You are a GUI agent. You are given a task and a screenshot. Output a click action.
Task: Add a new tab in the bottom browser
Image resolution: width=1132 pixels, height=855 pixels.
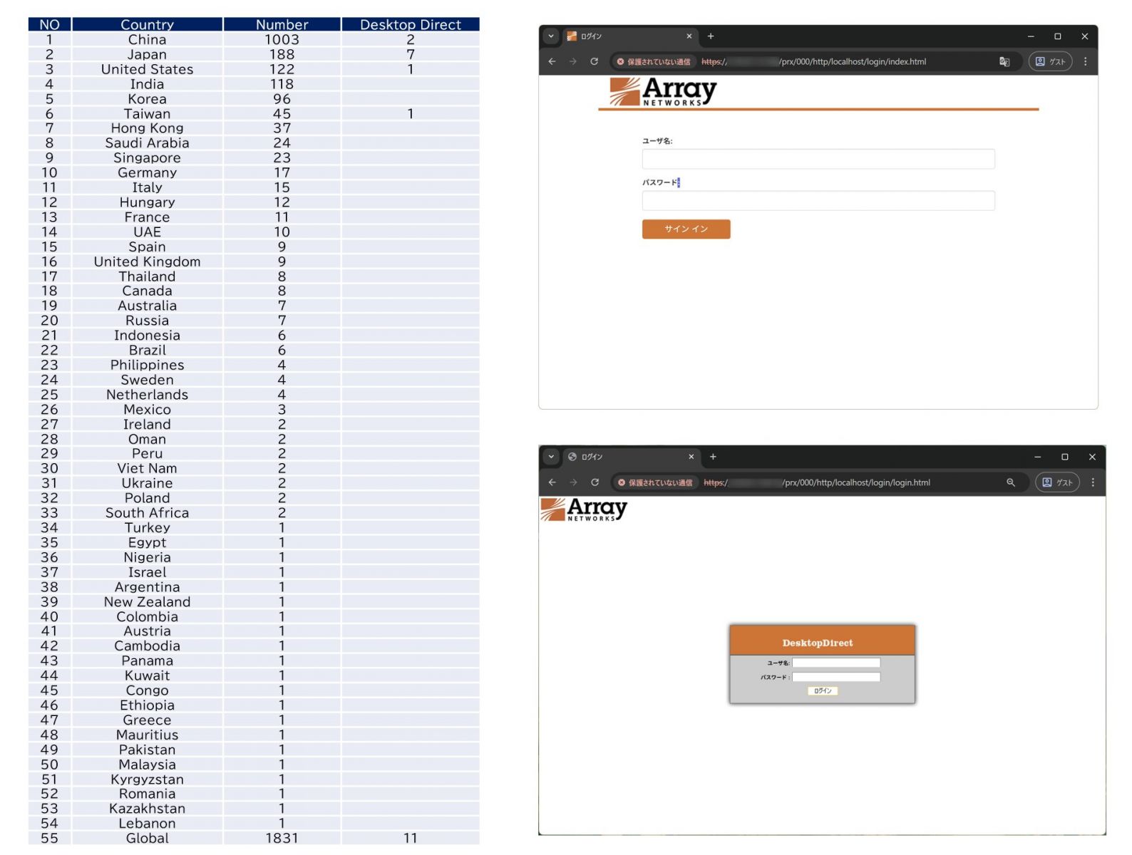tap(713, 457)
